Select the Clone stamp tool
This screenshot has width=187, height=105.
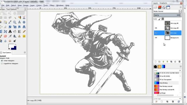point(20,36)
